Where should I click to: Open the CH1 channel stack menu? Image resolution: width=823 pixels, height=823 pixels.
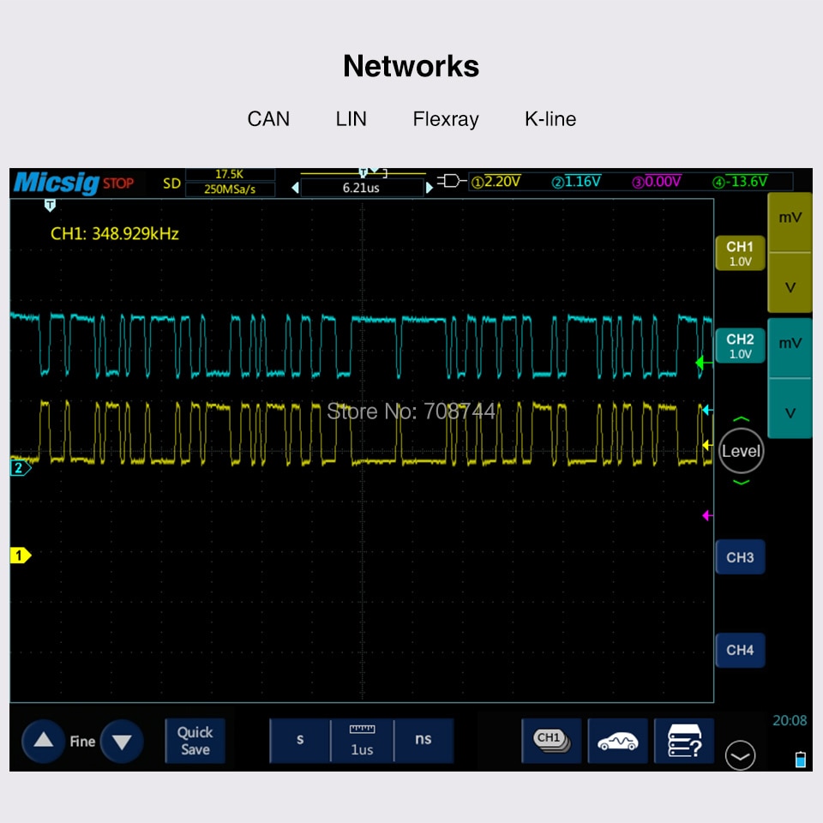(x=551, y=741)
